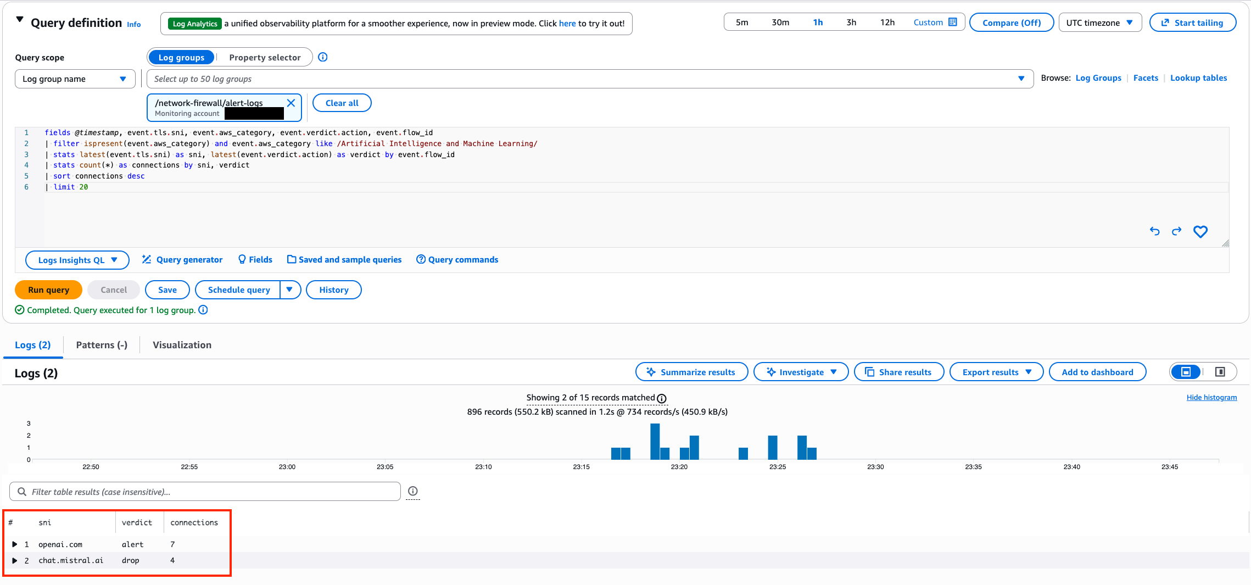Open Saved and sample queries

pos(344,259)
